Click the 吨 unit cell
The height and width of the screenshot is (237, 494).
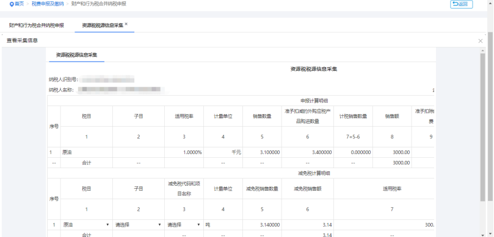point(223,225)
